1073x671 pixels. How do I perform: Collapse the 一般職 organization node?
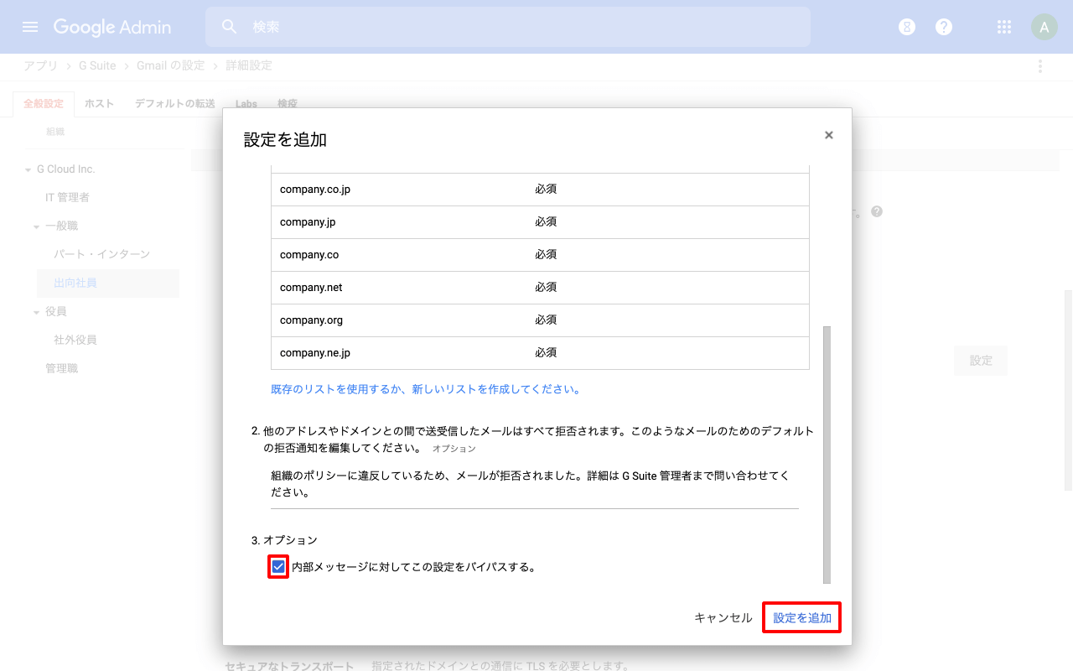coord(37,226)
